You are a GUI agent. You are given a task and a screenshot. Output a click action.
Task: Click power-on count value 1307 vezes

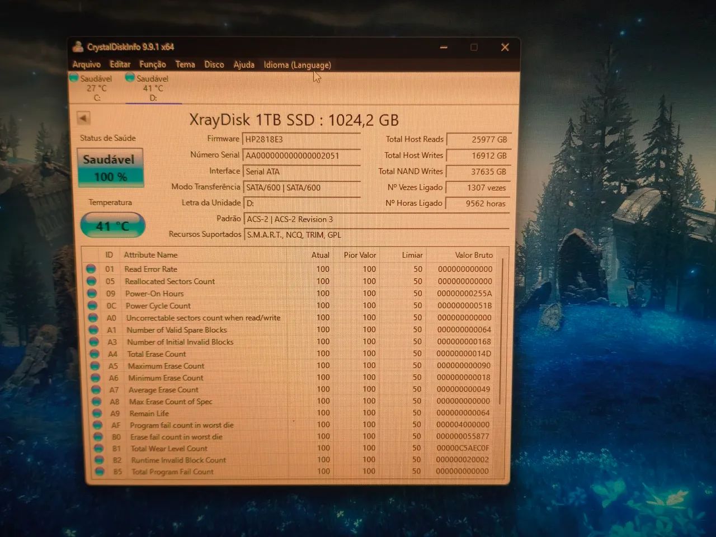[477, 187]
